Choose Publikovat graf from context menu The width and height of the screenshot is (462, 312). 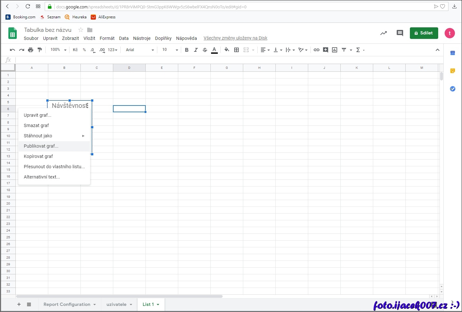(x=41, y=146)
